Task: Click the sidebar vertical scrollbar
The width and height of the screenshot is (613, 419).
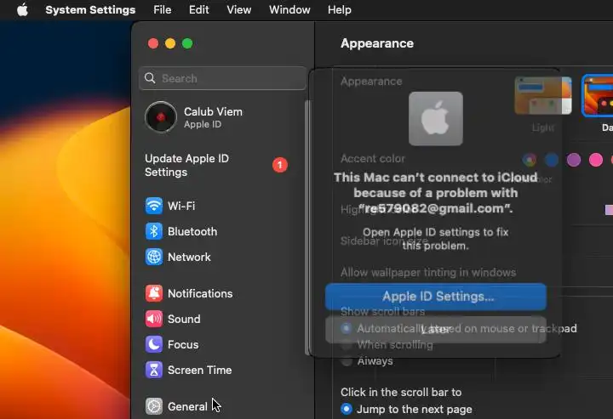Action: tap(306, 228)
